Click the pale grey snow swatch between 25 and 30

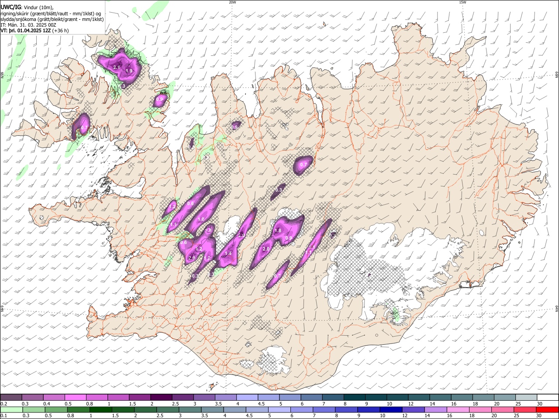pos(526,398)
